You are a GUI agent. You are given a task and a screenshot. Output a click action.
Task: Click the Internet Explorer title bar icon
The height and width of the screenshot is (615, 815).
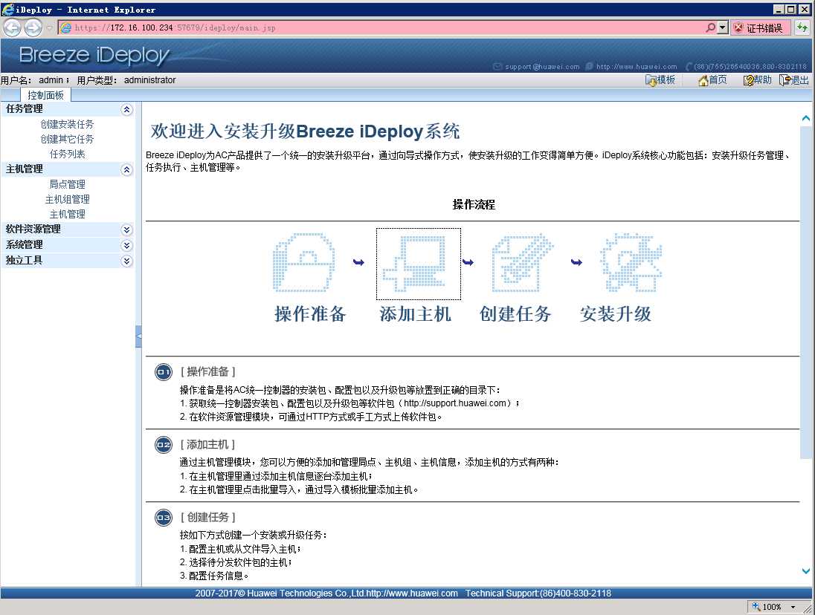[7, 9]
